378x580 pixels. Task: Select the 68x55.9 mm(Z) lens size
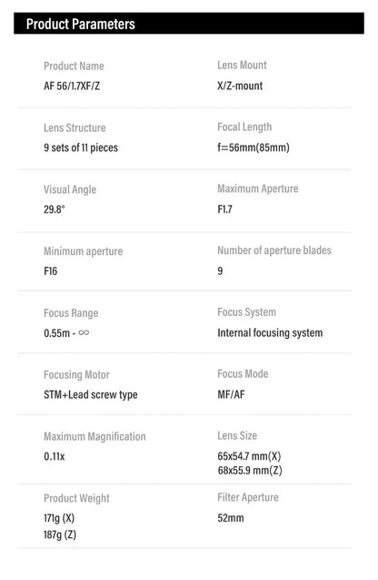pos(250,471)
